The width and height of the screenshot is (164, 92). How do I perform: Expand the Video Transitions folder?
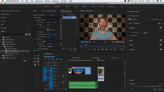click(1, 58)
